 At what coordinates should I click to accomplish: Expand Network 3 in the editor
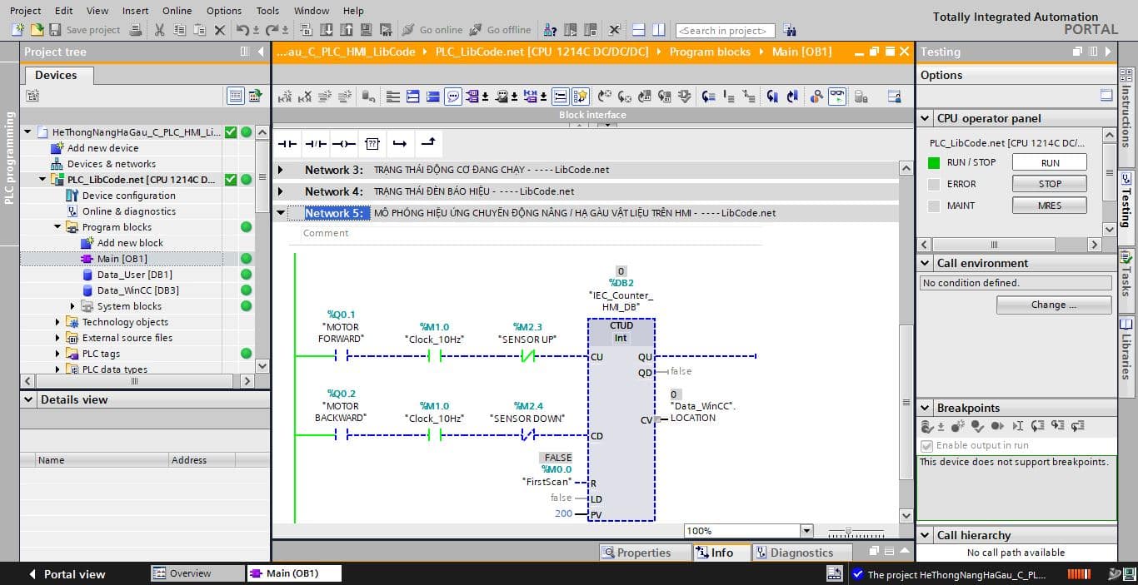(x=280, y=170)
